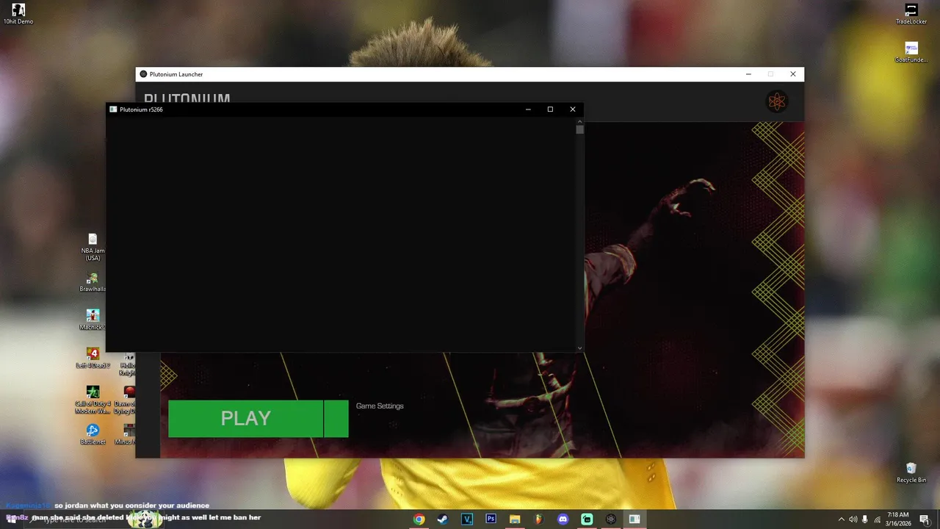Open Game Settings in Plutonium Launcher
940x529 pixels.
click(380, 406)
